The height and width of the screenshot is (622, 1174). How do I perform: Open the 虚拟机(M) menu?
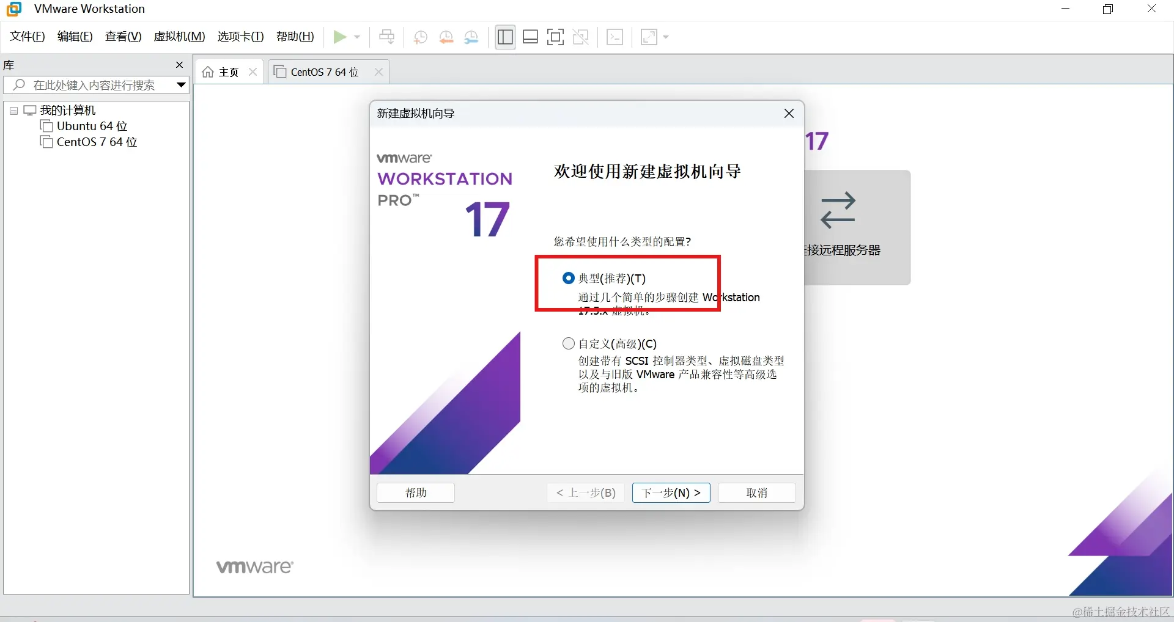coord(179,37)
